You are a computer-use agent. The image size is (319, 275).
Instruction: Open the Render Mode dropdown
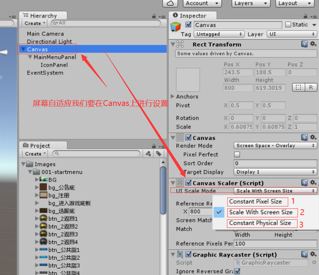point(275,146)
